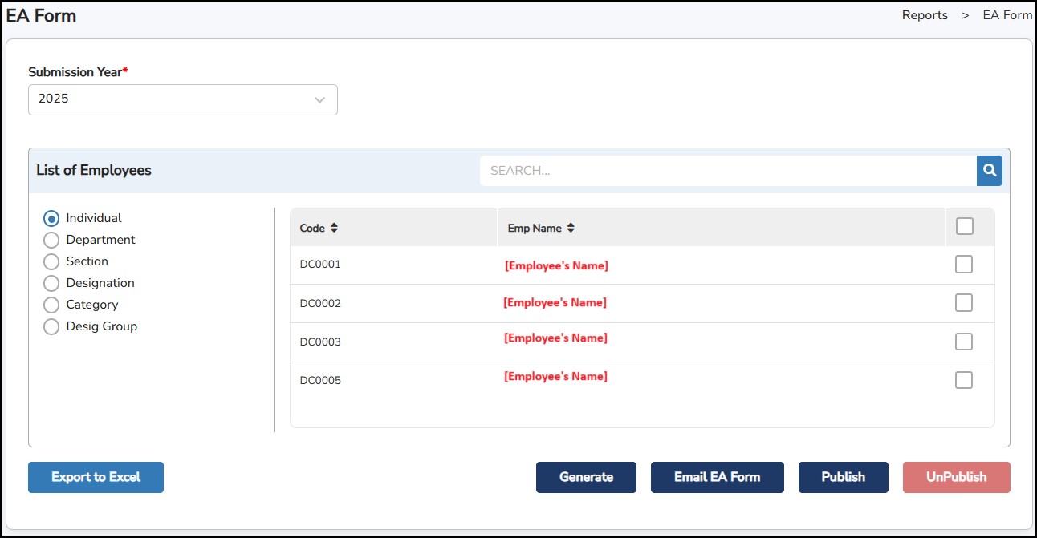Click the Email EA Form button

[717, 477]
